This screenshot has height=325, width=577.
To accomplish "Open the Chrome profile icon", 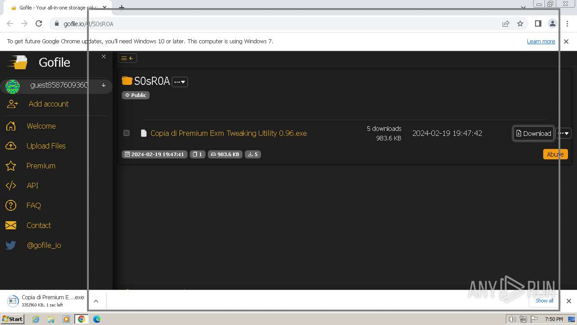I will (552, 23).
